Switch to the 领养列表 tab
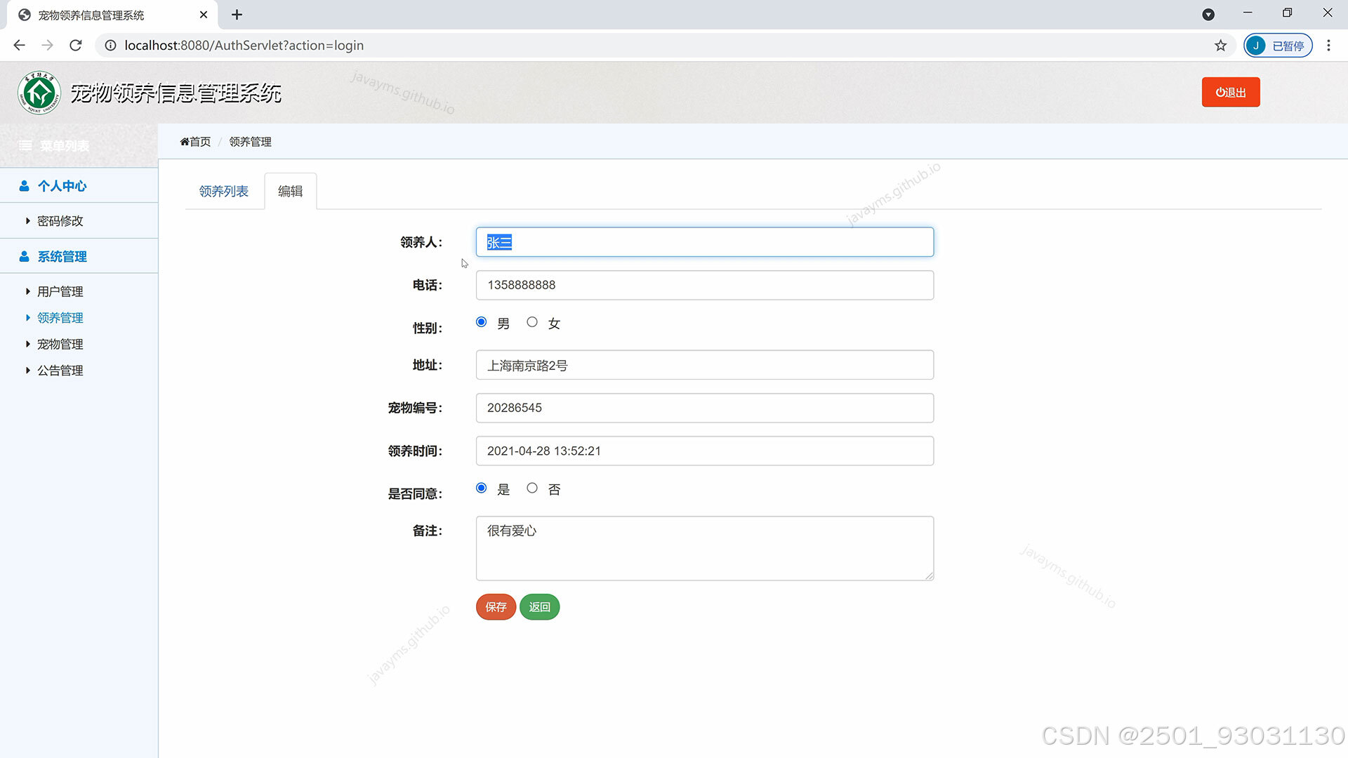The height and width of the screenshot is (758, 1348). pyautogui.click(x=223, y=192)
